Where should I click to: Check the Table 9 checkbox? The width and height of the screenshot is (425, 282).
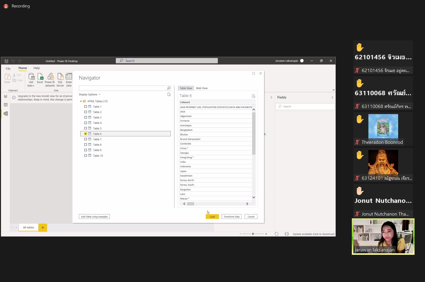[85, 150]
